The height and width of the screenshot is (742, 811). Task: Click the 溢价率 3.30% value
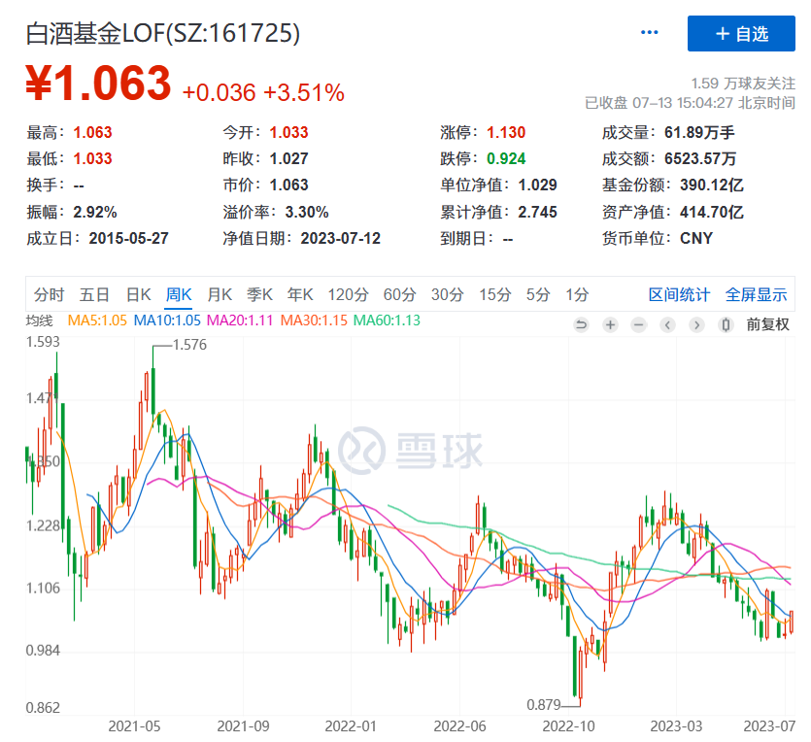(307, 212)
